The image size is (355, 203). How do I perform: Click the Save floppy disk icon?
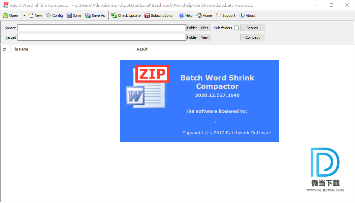click(69, 15)
